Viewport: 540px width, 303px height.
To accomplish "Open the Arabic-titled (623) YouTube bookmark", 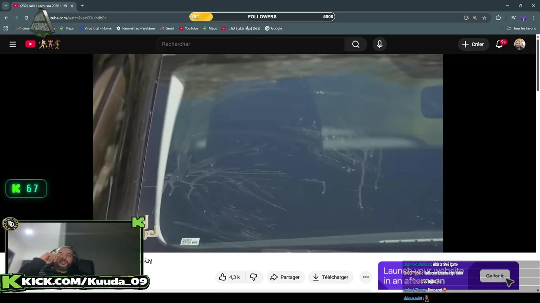I will (x=241, y=28).
